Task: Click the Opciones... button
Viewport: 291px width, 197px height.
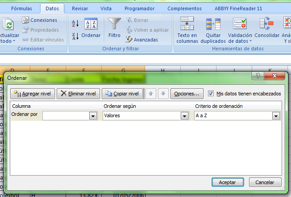Action: tap(187, 94)
